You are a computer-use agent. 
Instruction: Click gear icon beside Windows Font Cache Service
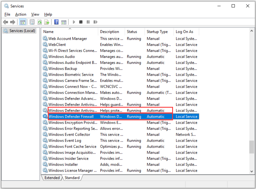click(x=45, y=146)
